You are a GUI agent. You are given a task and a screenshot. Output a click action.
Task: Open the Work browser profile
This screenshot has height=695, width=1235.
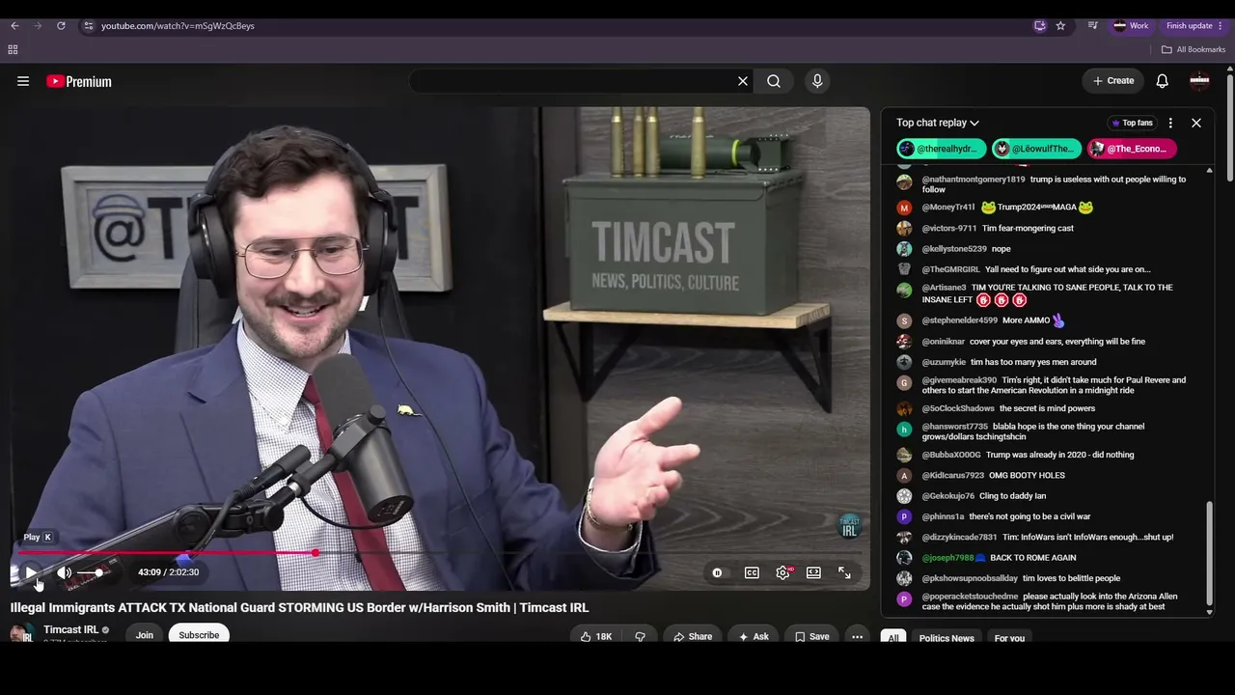(x=1131, y=26)
